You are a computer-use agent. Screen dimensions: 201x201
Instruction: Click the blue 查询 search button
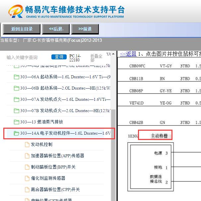59,57
